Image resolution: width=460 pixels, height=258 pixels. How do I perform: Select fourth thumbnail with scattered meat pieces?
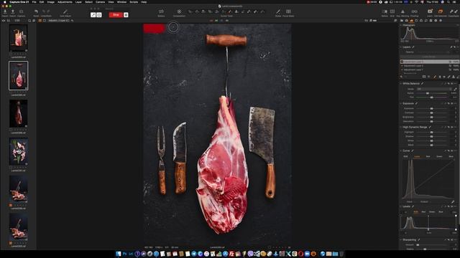coord(18,151)
